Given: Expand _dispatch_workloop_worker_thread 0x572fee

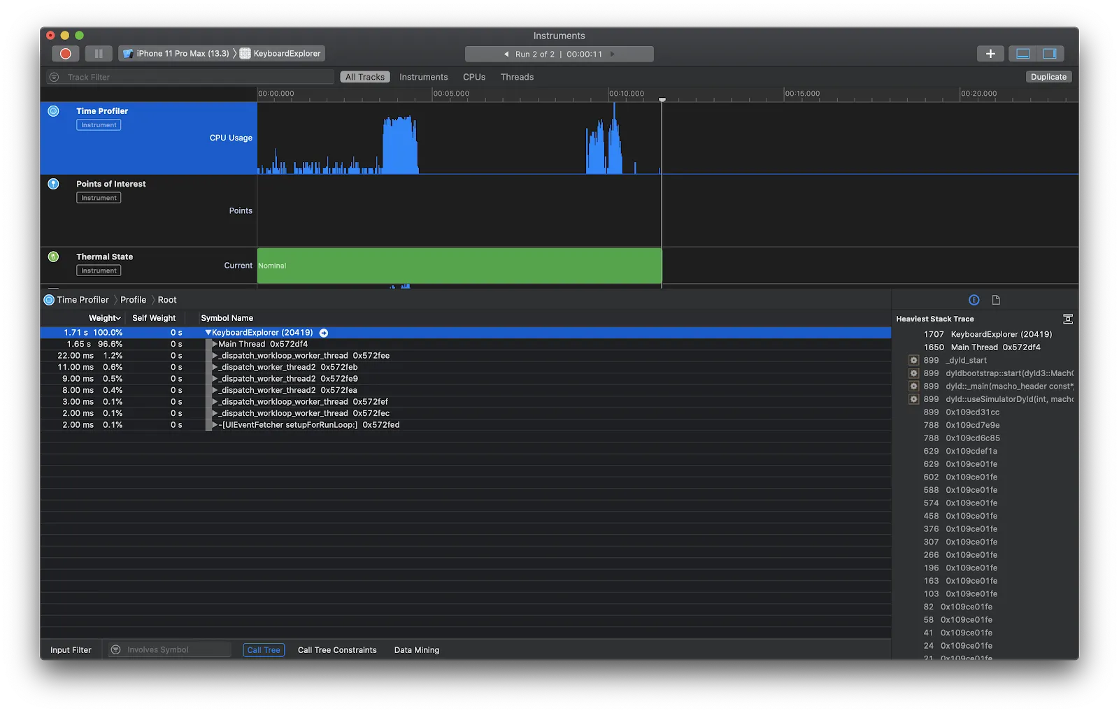Looking at the screenshot, I should pos(215,356).
